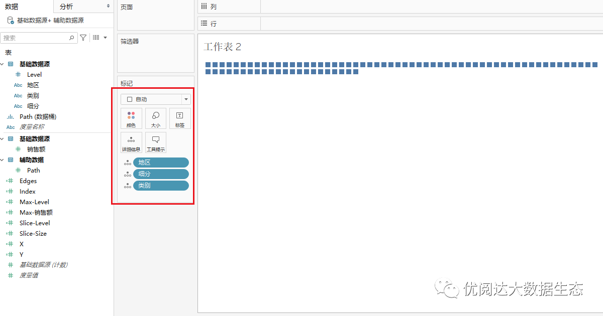Click the table icon beside 辅助数据
The height and width of the screenshot is (316, 603).
click(11, 160)
